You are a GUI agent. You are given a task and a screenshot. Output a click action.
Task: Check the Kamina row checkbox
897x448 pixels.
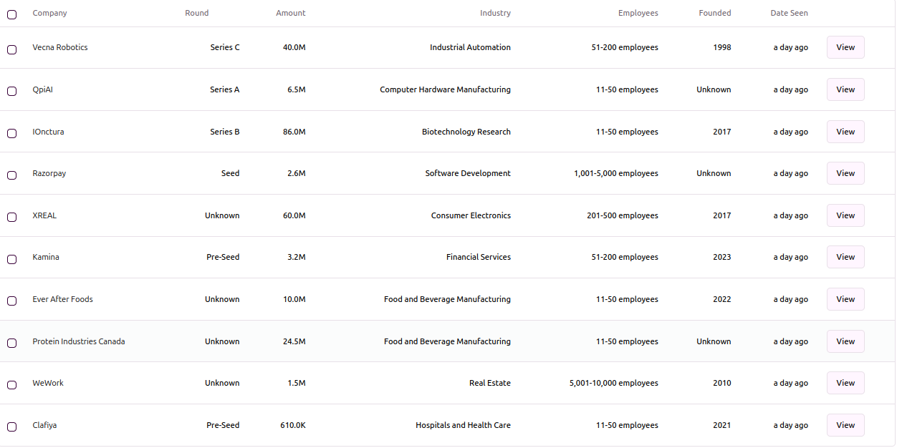[x=11, y=259]
